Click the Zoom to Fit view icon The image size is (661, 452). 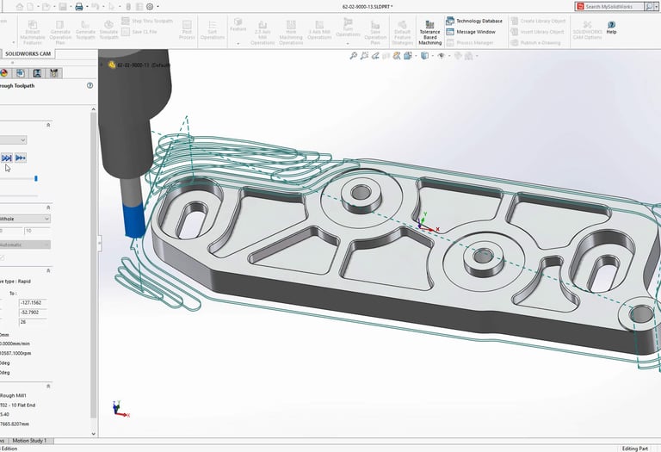coord(353,56)
